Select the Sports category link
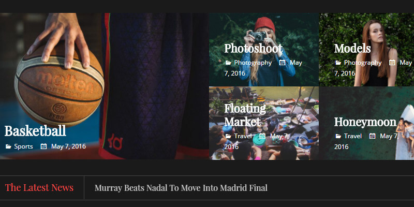Screen dimensions: 414x207 (x=23, y=146)
